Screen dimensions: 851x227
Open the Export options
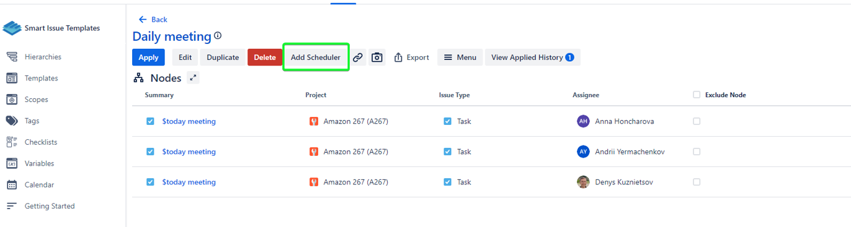pyautogui.click(x=411, y=58)
